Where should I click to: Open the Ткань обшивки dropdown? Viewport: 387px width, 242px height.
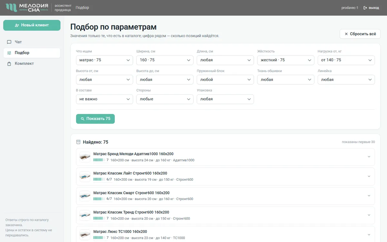[286, 80]
